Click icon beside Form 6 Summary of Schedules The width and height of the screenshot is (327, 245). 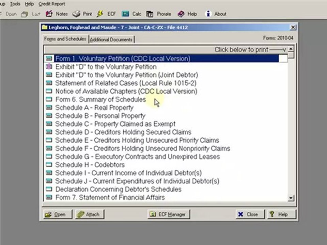point(49,99)
